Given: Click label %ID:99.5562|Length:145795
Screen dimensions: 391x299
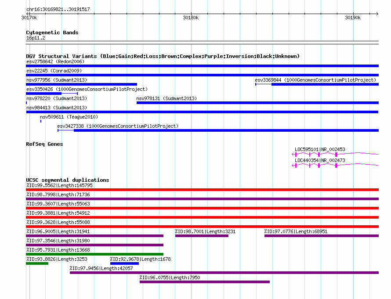Looking at the screenshot, I should 59,185.
